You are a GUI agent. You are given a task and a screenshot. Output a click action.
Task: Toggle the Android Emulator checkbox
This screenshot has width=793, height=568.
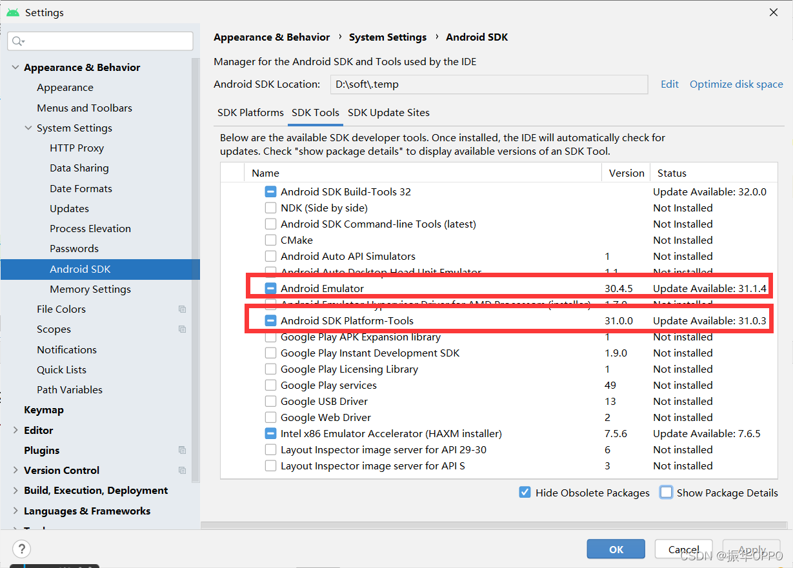(x=270, y=288)
